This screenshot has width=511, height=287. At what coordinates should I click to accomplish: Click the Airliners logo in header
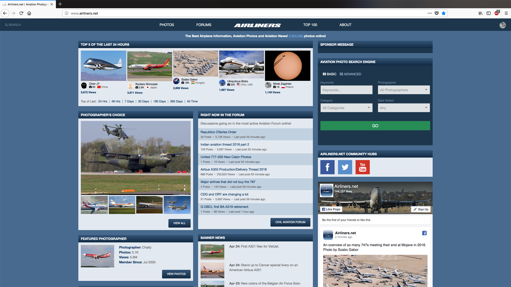point(257,25)
